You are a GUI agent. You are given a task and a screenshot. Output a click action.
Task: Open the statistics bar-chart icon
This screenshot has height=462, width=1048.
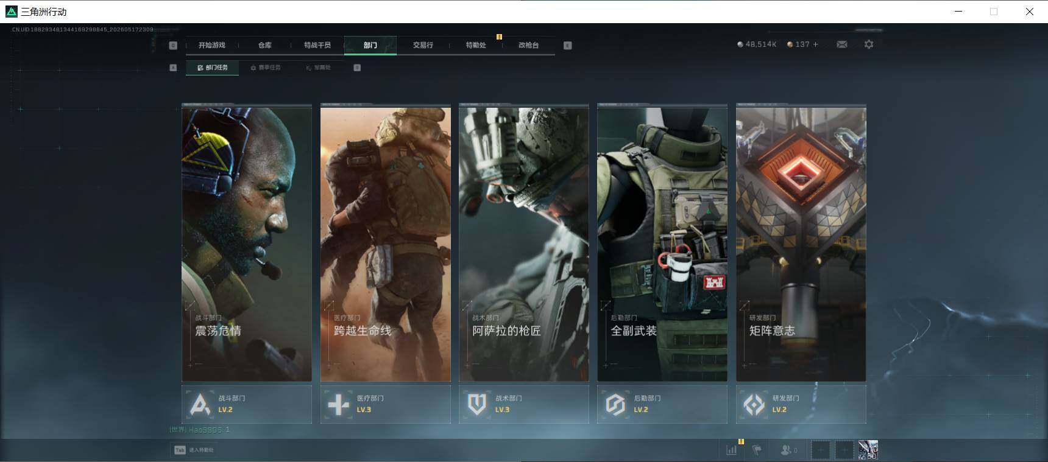click(x=731, y=450)
